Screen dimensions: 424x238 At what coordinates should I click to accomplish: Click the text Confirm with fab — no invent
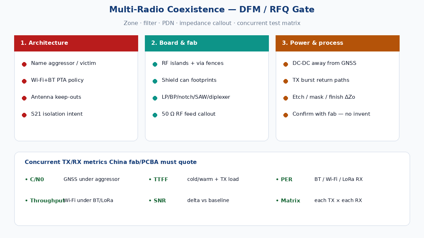click(x=331, y=114)
